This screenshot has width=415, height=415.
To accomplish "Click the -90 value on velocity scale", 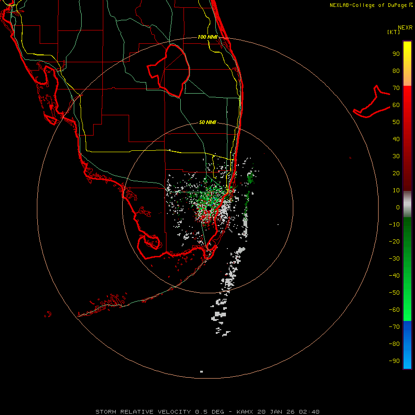I will 394,361.
